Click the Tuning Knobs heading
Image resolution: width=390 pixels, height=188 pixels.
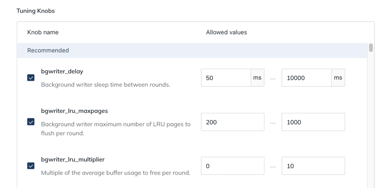pos(36,11)
